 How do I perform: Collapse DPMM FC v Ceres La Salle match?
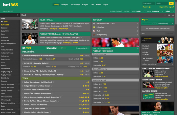23,63
